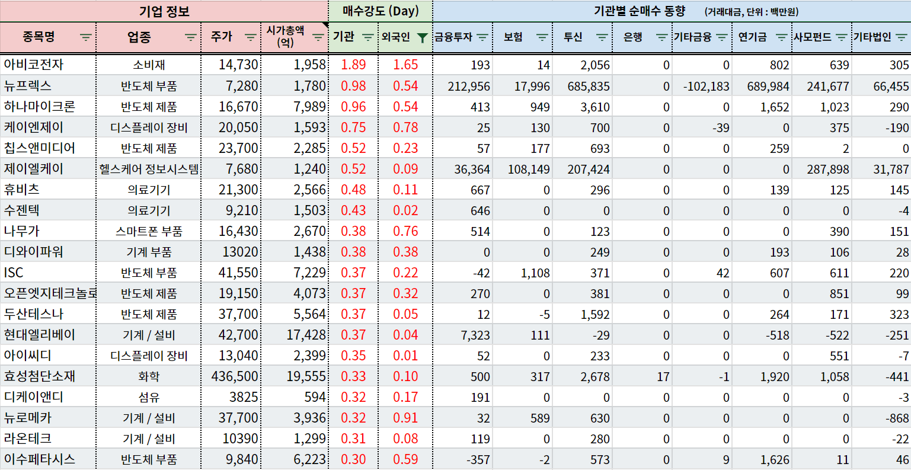This screenshot has width=911, height=470.
Task: Select the 기관별 순매수 동향 header
Action: coord(672,11)
